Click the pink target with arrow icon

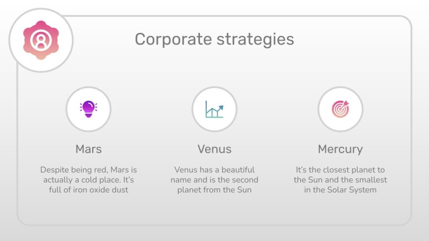coord(340,109)
